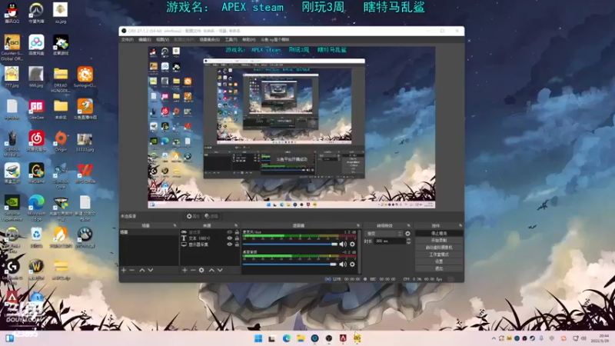
Task: Open the DREAD HUNGER folder on desktop
Action: click(61, 80)
